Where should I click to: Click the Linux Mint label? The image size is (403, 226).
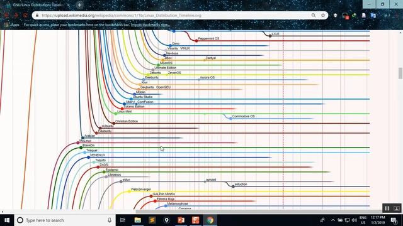click(x=125, y=112)
